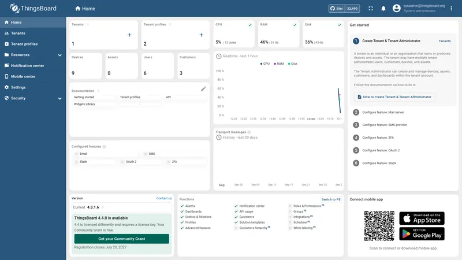This screenshot has width=462, height=260.
Task: Click the Notification center sidebar icon
Action: tap(6, 65)
